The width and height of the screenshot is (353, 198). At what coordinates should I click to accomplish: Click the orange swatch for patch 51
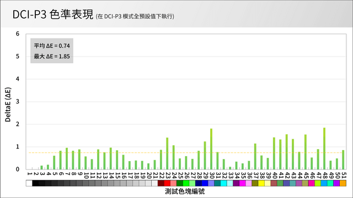[x=343, y=183]
